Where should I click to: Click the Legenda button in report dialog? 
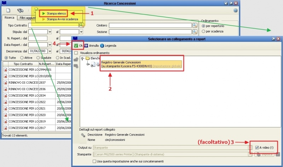[108, 46]
